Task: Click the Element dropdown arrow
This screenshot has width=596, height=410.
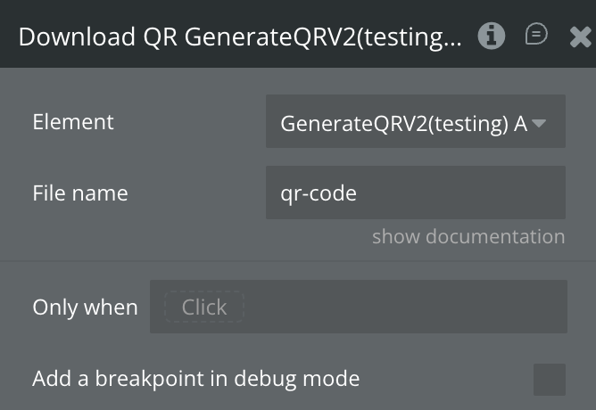Action: tap(539, 122)
